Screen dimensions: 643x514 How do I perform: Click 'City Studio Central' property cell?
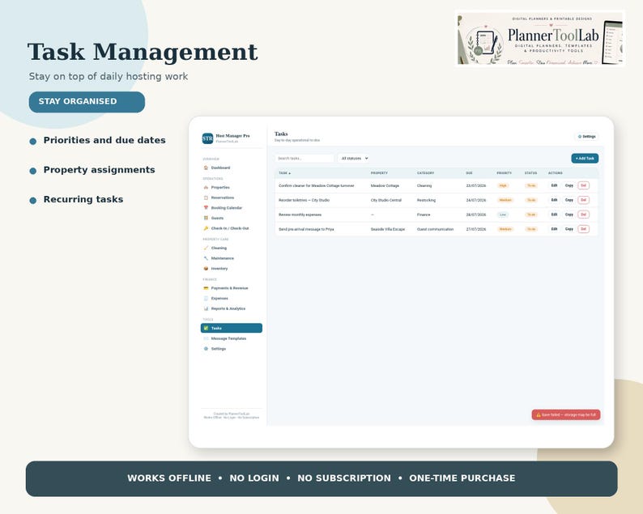pos(386,200)
